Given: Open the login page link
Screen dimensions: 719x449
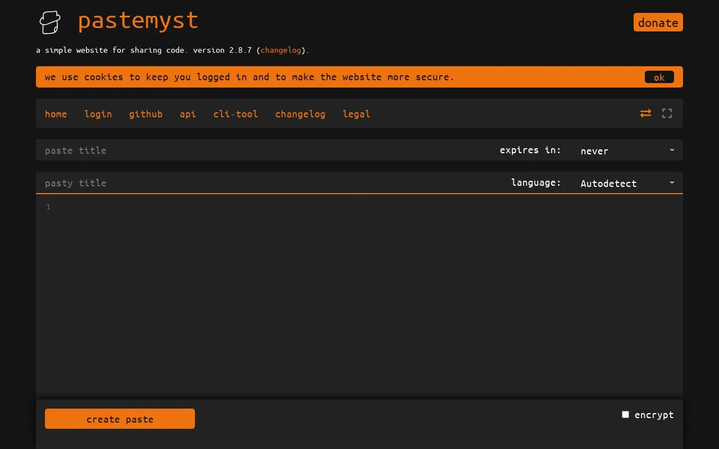Looking at the screenshot, I should (98, 114).
